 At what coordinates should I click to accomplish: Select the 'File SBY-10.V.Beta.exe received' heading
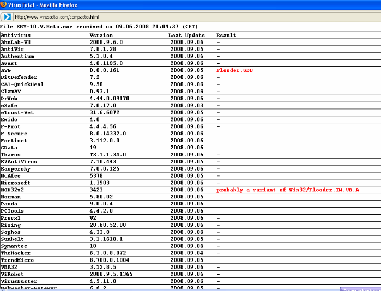pyautogui.click(x=99, y=27)
